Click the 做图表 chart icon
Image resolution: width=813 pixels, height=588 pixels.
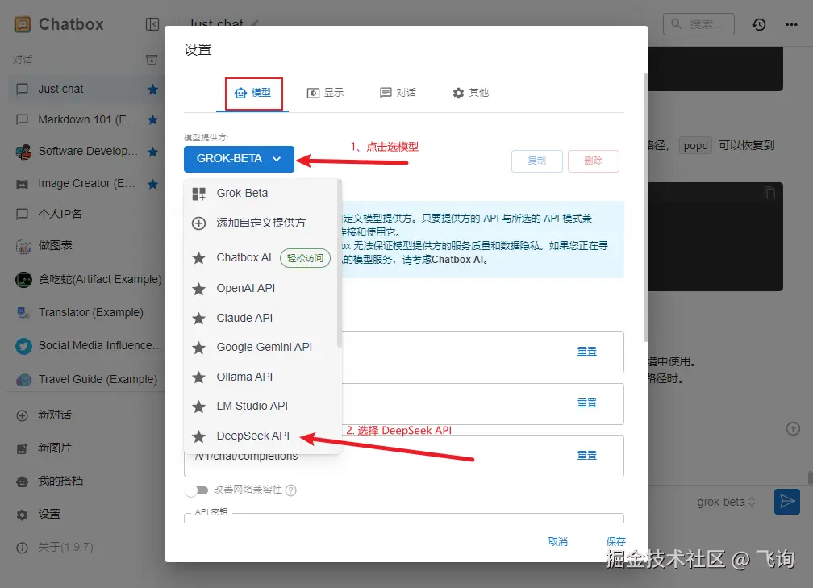(23, 246)
